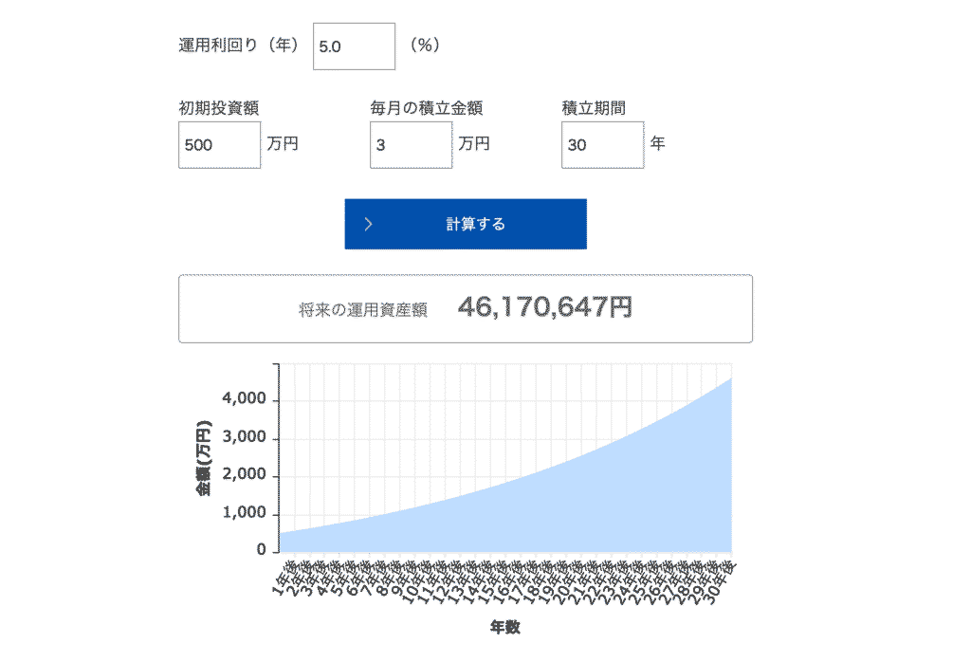The image size is (971, 662).
Task: Click the 4,000 y-axis label
Action: pyautogui.click(x=244, y=398)
